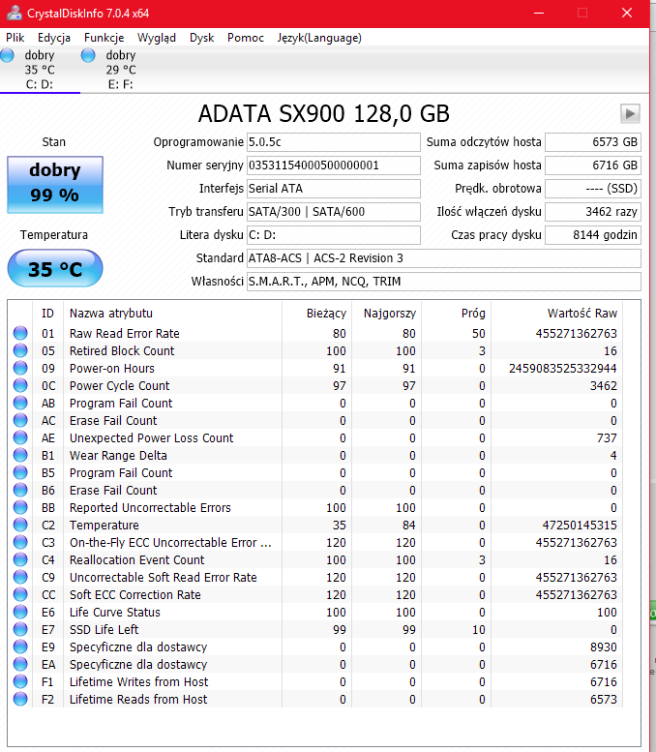The image size is (656, 752).
Task: Click the Własności field S.M.A.R.T., APM, NCQ, TRIM
Action: (x=444, y=282)
